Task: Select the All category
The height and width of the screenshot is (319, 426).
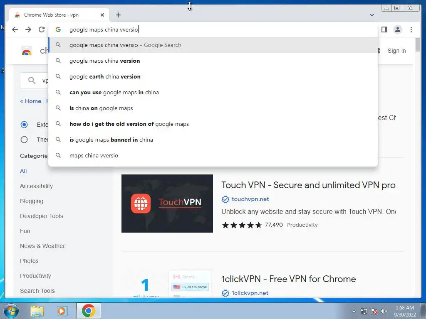Action: point(23,171)
